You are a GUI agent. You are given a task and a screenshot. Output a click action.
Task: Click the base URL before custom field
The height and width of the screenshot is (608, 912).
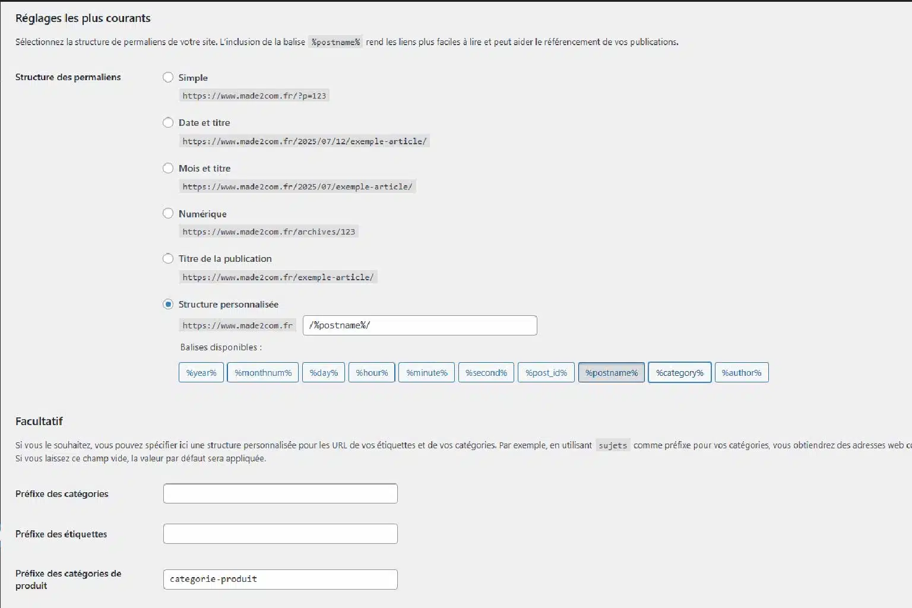pos(237,325)
